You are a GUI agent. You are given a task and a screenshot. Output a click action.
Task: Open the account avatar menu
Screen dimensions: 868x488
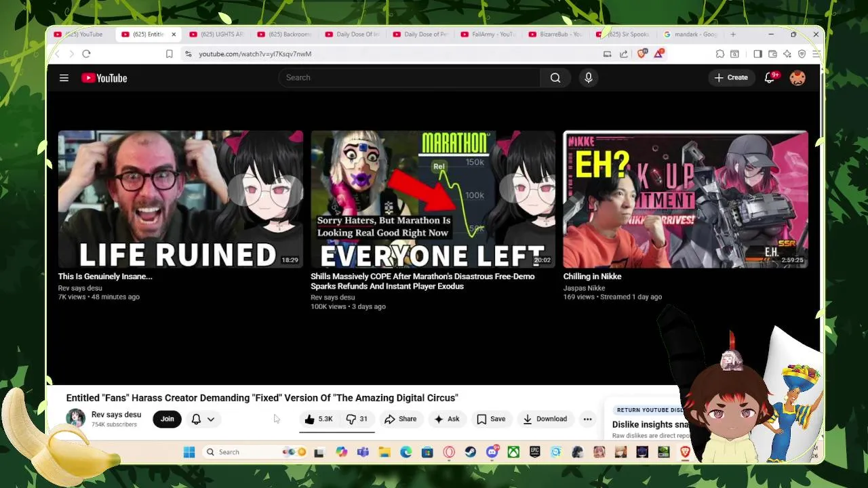797,78
